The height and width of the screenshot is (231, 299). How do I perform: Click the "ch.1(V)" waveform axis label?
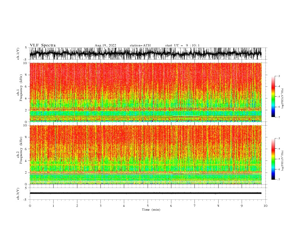(18, 54)
